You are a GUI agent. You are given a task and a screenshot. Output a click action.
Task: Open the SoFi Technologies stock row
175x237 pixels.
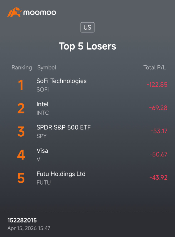click(88, 85)
